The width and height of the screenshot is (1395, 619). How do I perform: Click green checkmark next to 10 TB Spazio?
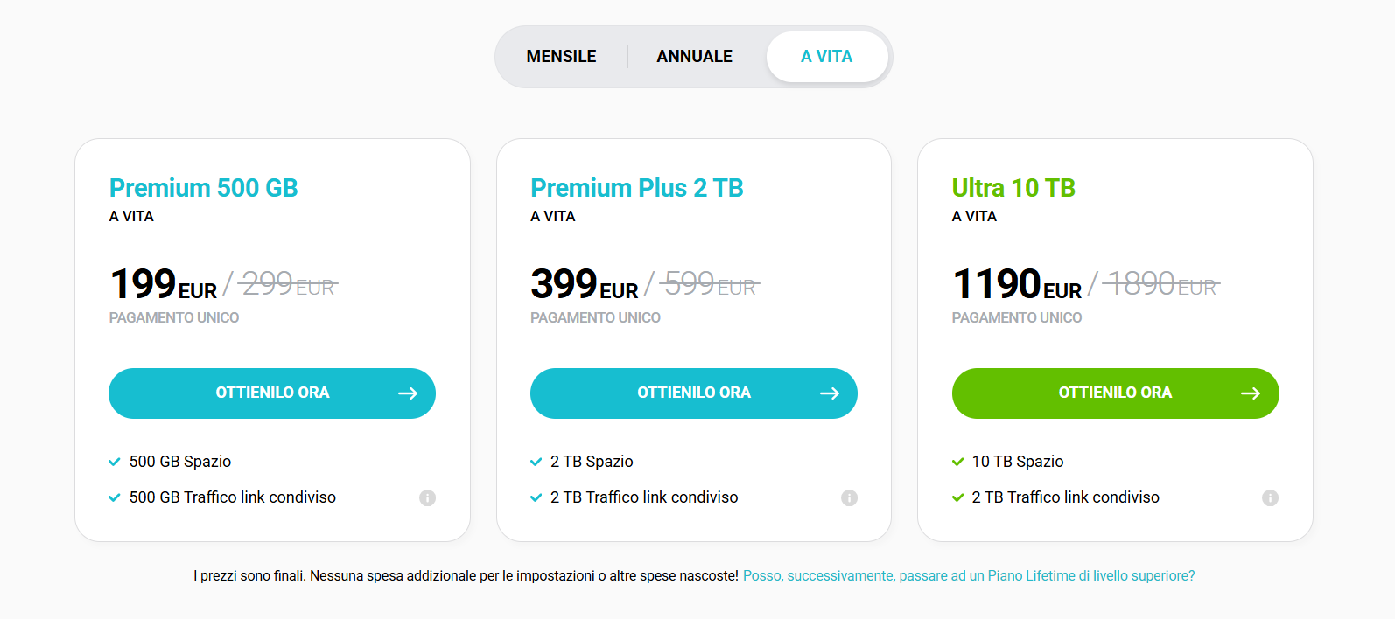pyautogui.click(x=957, y=462)
